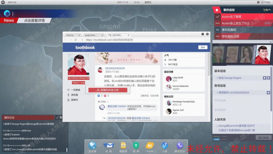Select goal 事件的真相

point(243,30)
